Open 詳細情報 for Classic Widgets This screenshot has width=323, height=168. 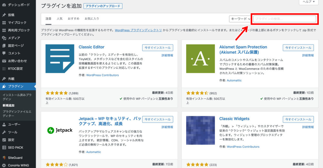308,127
